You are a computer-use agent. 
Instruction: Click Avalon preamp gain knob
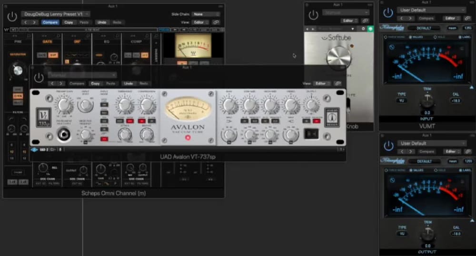64,105
